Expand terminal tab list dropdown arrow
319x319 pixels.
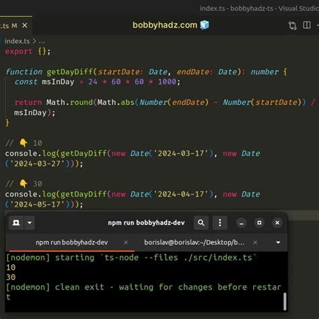(x=278, y=242)
